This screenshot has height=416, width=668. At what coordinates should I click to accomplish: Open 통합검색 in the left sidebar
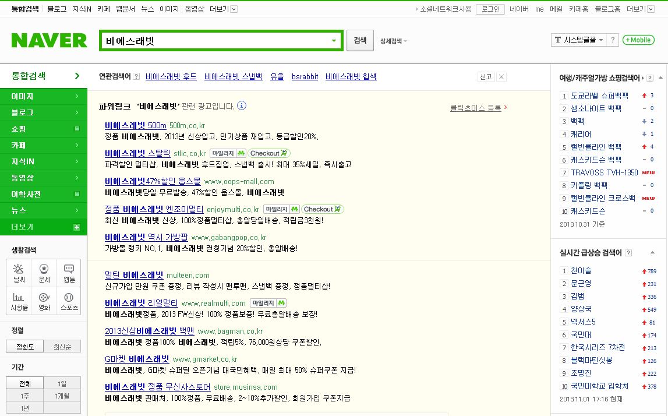44,76
